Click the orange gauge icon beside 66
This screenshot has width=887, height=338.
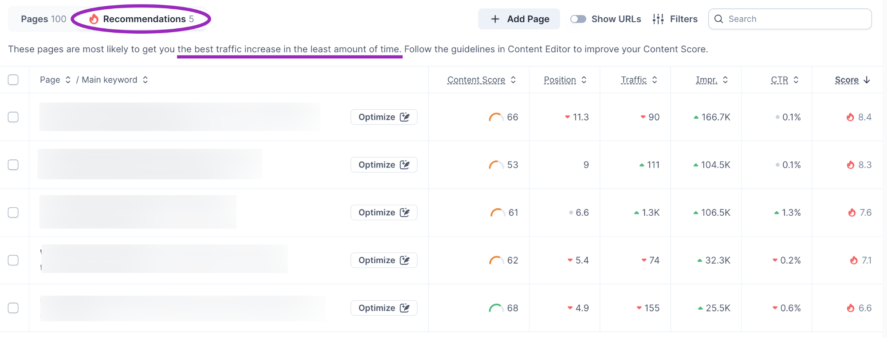(x=496, y=117)
